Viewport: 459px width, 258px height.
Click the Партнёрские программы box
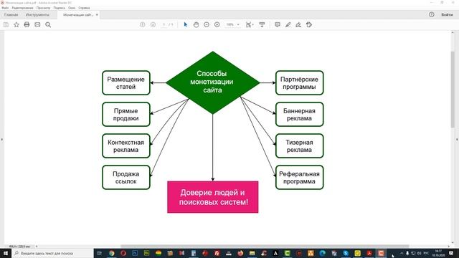300,83
